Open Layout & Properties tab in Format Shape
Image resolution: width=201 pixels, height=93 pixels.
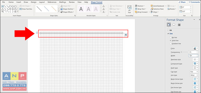179,25
